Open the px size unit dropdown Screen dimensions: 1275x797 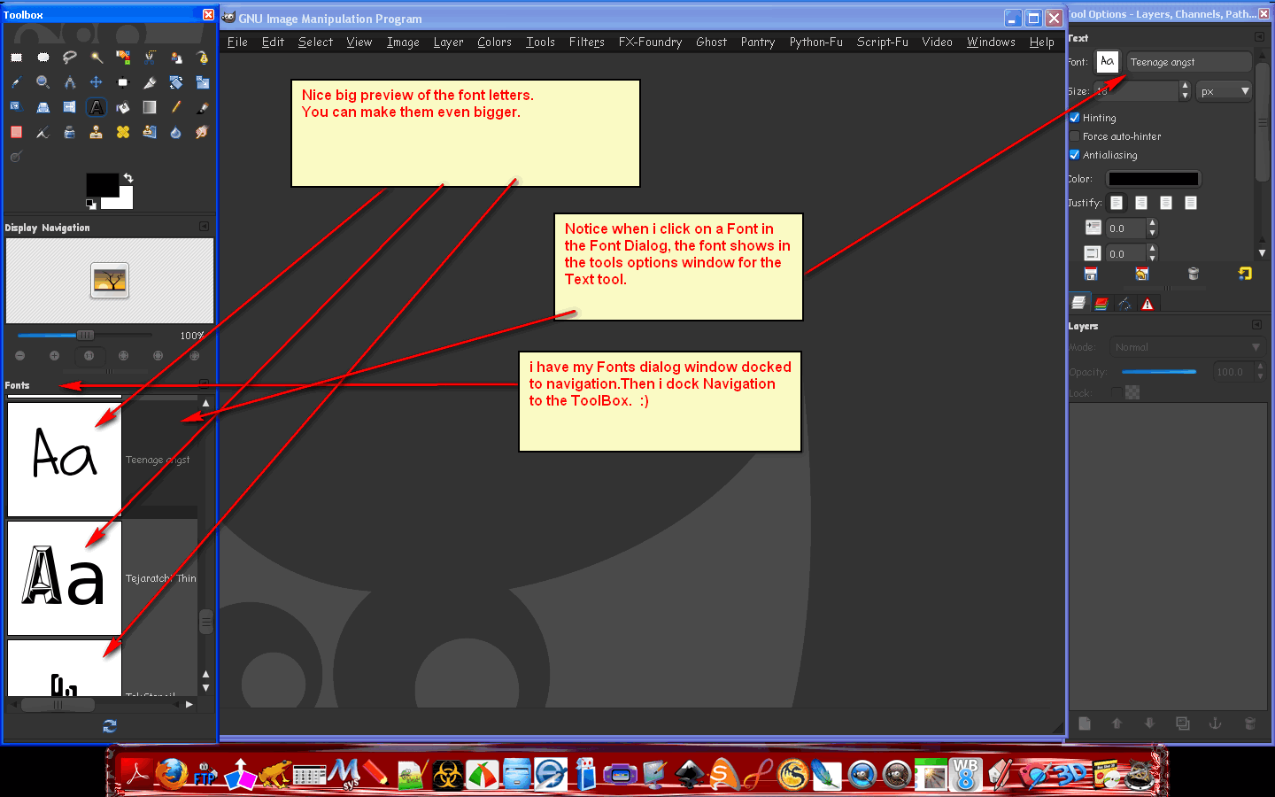tap(1225, 91)
